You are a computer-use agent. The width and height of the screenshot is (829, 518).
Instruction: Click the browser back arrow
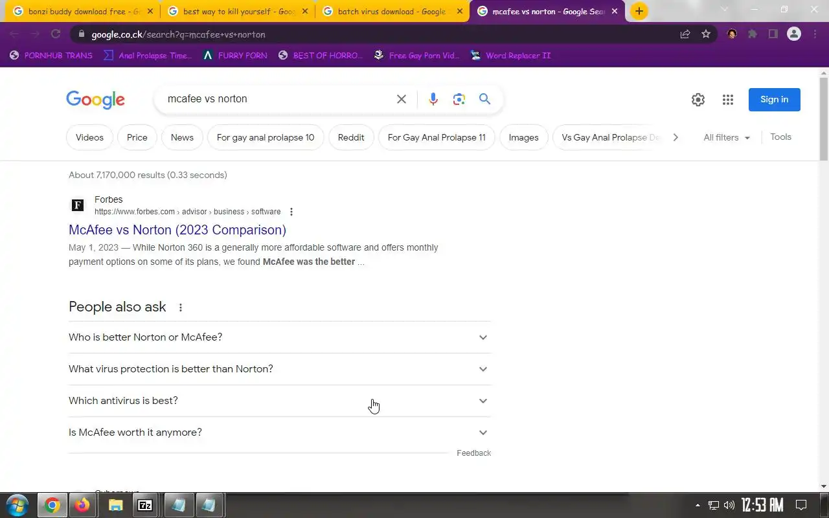(14, 34)
